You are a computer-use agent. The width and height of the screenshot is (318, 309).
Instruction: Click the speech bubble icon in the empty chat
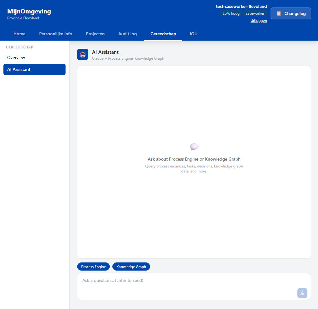194,147
